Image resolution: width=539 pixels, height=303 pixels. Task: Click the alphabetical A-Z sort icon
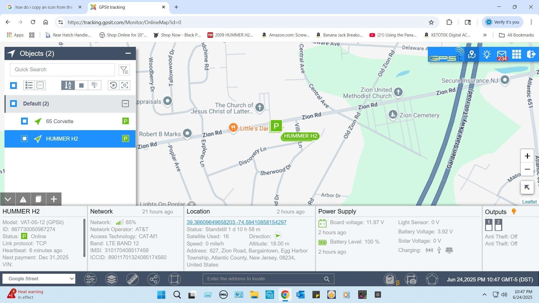[68, 85]
